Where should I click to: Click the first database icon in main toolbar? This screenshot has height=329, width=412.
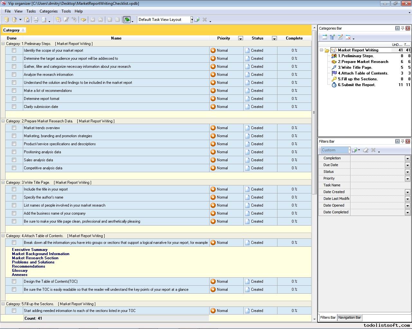pyautogui.click(x=6, y=20)
